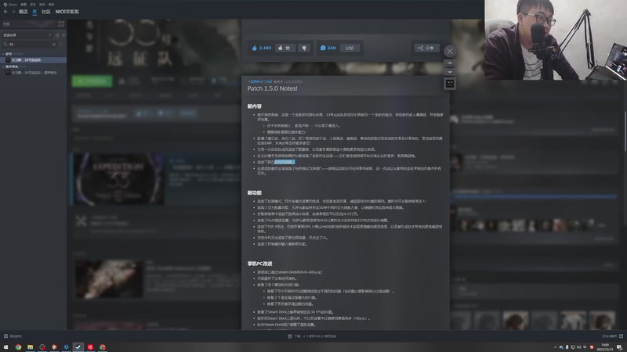
Task: Click the Patch 1.5.0 Notes title
Action: (272, 88)
